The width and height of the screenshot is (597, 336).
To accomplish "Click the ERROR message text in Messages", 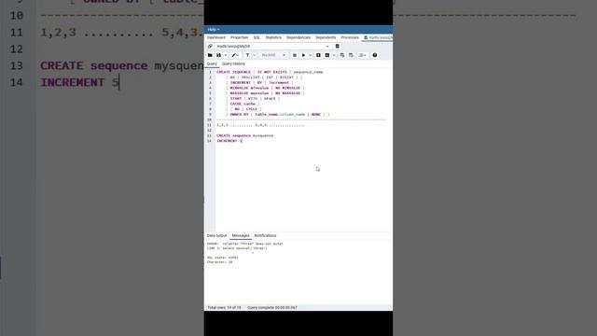I will (244, 244).
